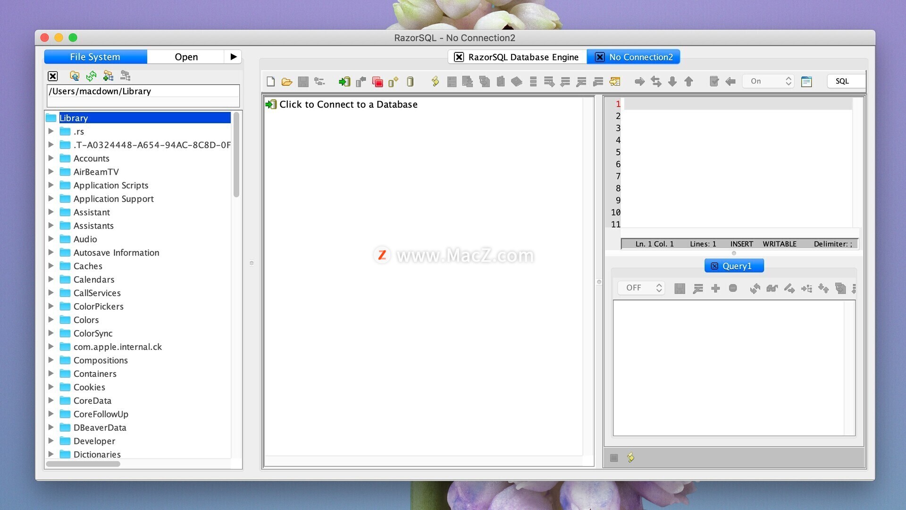Click the pencil edit icon in Query1 toolbar

[789, 288]
